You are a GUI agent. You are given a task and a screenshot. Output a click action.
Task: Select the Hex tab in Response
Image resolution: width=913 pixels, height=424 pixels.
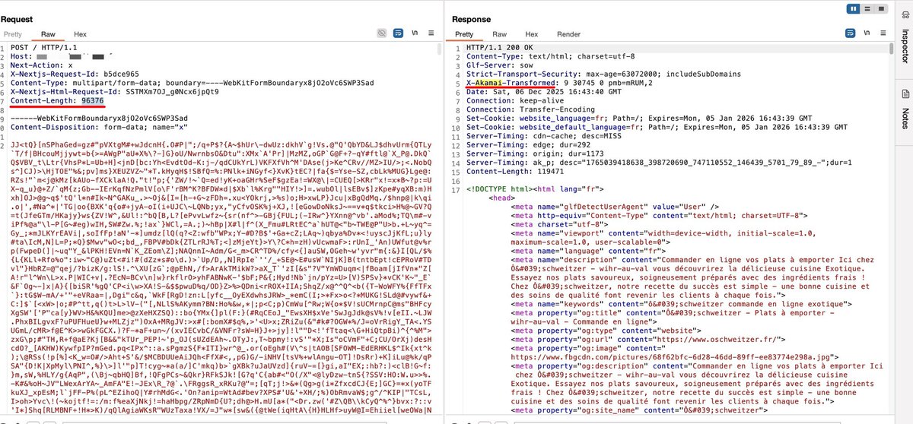(x=530, y=35)
